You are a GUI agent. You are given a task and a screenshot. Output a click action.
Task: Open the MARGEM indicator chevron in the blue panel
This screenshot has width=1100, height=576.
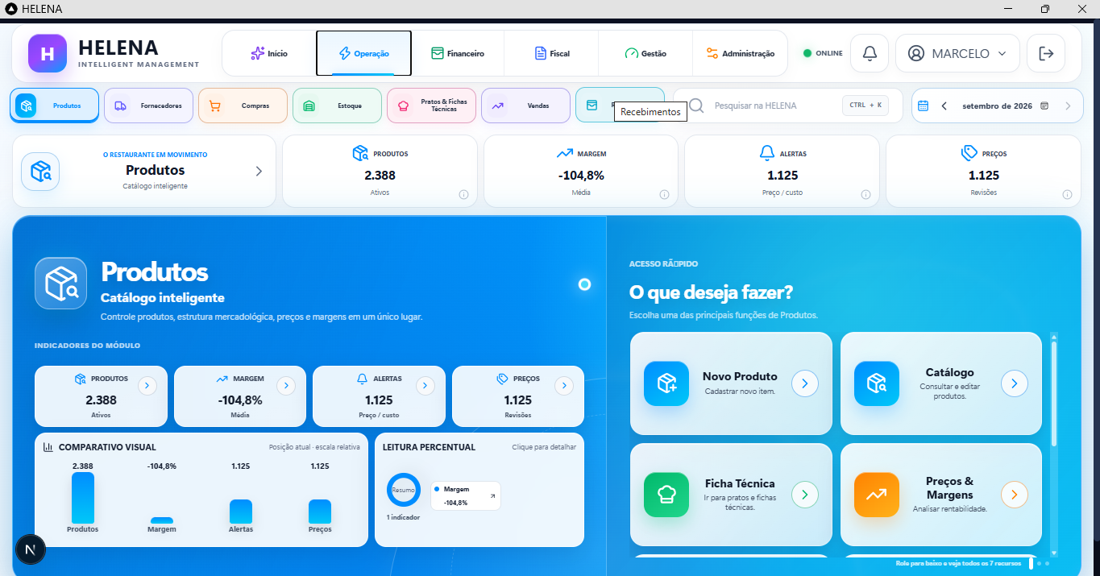click(286, 386)
